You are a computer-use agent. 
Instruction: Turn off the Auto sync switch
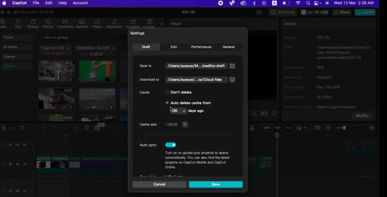pos(170,145)
